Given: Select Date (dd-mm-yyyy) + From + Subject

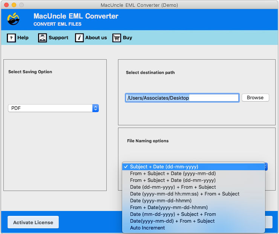Looking at the screenshot, I should pyautogui.click(x=193, y=187).
